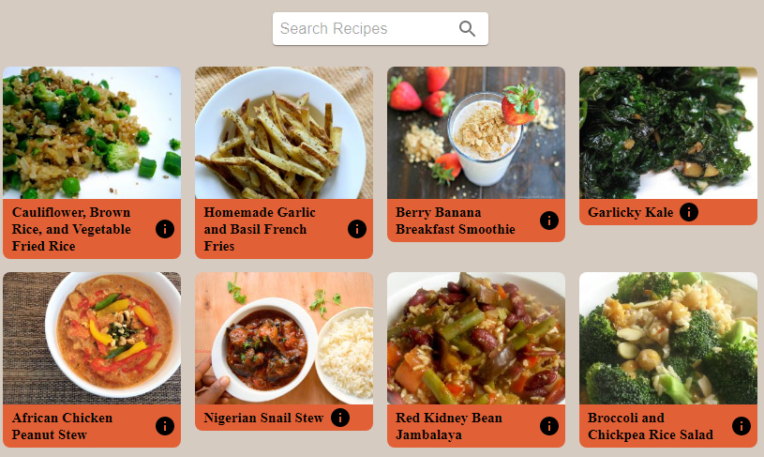Click Broccoli and Chickpea Rice Salad info icon
Viewport: 764px width, 457px height.
tap(742, 426)
